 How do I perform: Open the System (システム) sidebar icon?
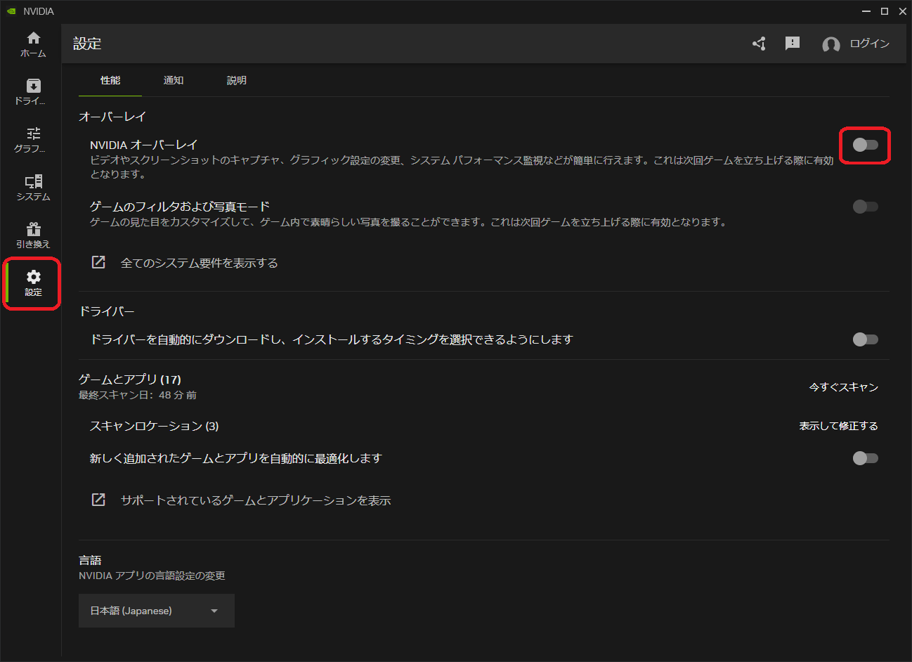point(33,188)
